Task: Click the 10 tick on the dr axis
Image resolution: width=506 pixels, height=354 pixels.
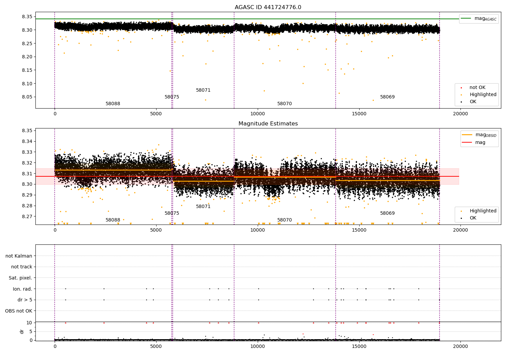Action: [x=29, y=323]
